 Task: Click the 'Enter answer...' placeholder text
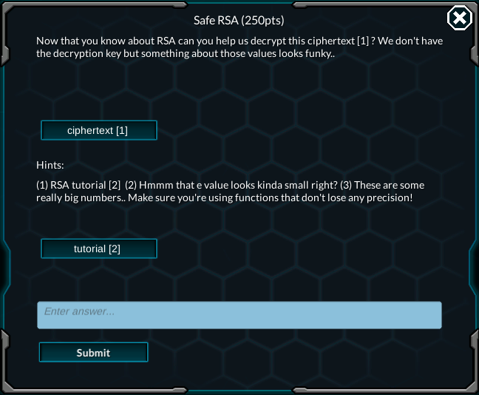[x=79, y=311]
